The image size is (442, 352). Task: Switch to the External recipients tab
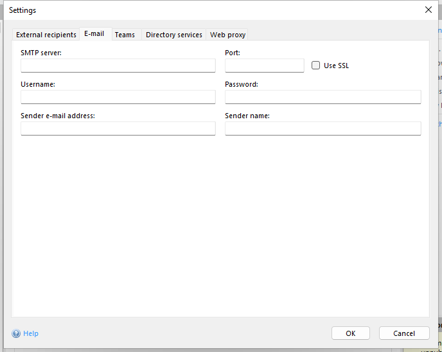click(46, 35)
